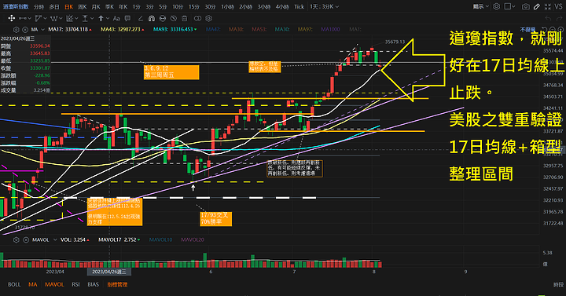
Task: Click the MAVOL indicator button at bottom
Action: point(54,284)
